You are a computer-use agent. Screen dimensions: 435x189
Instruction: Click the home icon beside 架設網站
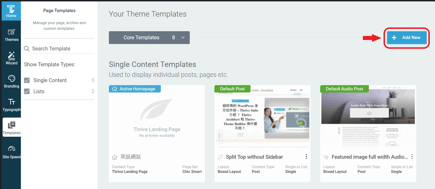(114, 157)
